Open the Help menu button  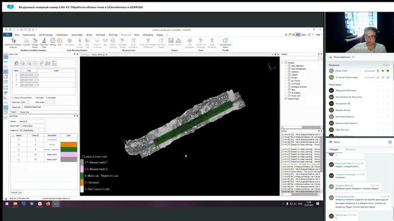(x=318, y=34)
